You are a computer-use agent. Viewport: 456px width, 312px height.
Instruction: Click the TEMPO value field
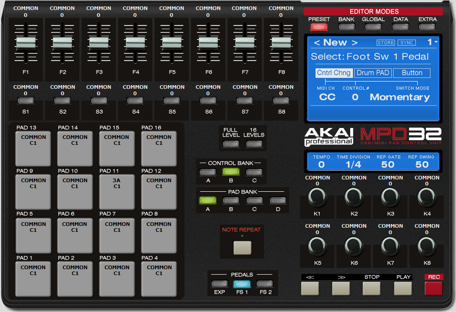tap(321, 164)
